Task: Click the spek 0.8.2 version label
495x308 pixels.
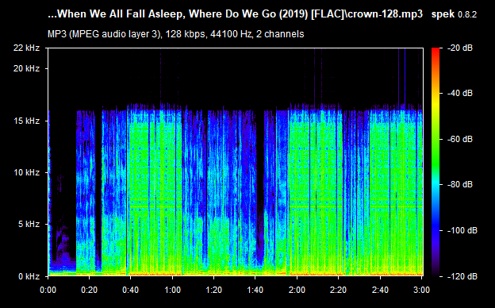Action: pos(454,14)
